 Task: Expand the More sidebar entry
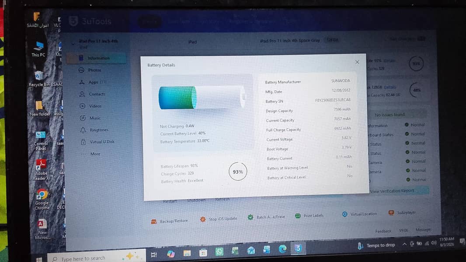pyautogui.click(x=95, y=154)
